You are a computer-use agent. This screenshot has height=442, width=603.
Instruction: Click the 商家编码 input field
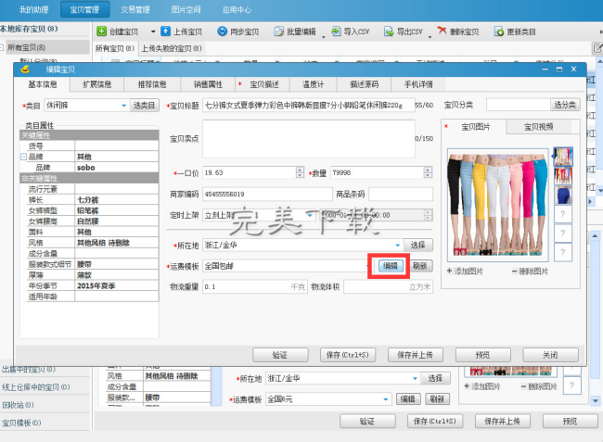267,195
